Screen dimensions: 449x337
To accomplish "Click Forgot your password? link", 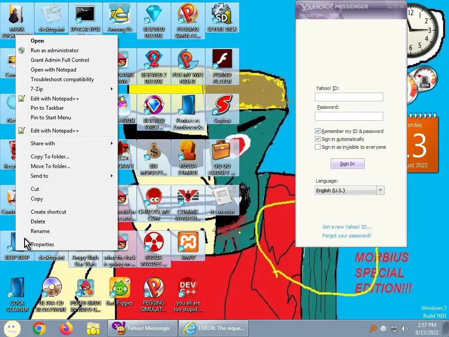I will (x=347, y=236).
